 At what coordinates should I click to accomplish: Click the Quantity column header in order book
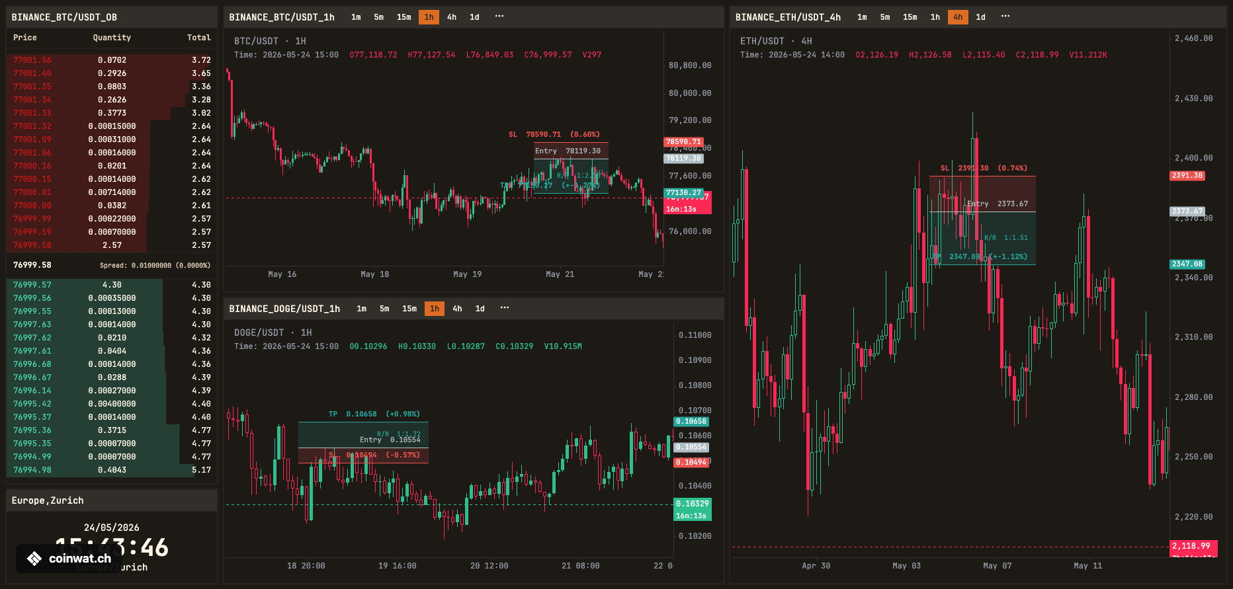[112, 38]
